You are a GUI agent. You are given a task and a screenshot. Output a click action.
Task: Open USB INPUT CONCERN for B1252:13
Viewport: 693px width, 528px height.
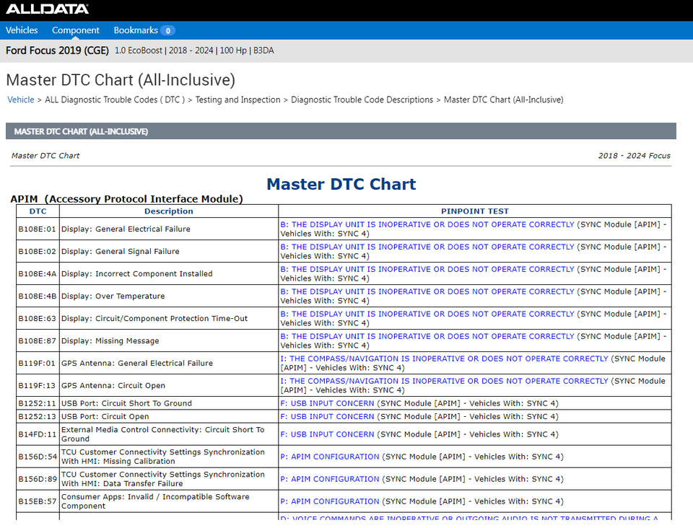(x=327, y=416)
